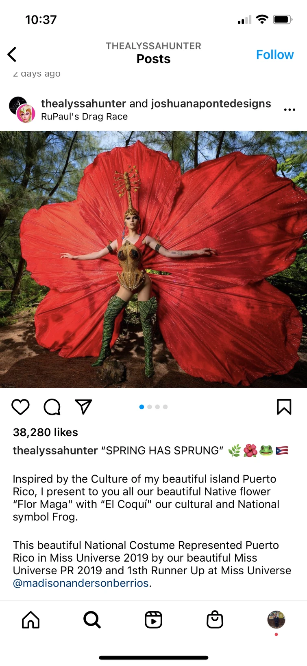
Task: Follow thealyssahunter account
Action: pyautogui.click(x=274, y=55)
